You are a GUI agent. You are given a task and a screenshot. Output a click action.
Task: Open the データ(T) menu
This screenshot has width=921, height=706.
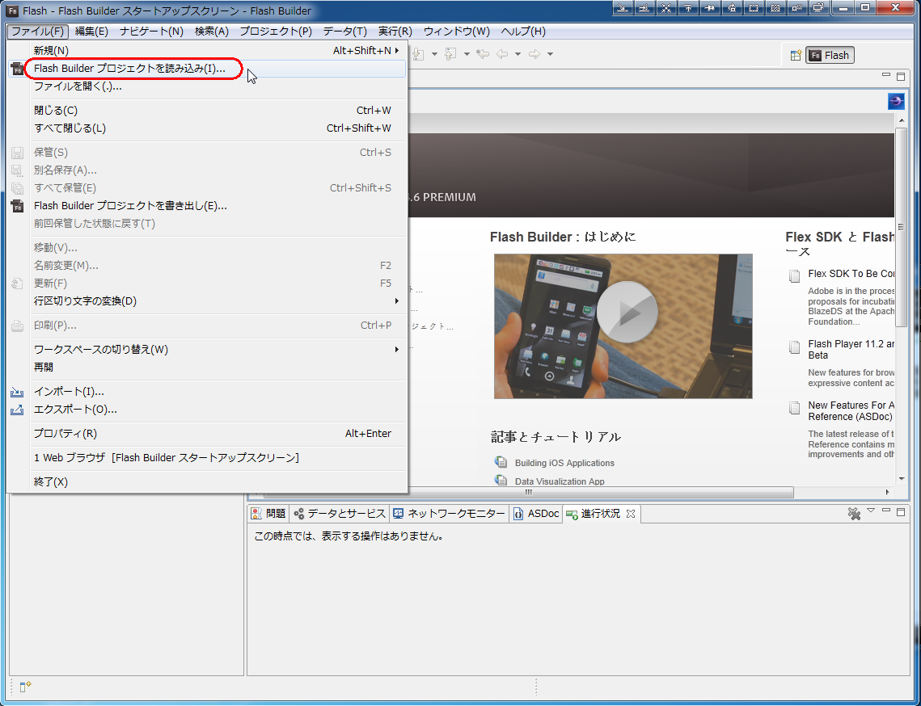344,32
